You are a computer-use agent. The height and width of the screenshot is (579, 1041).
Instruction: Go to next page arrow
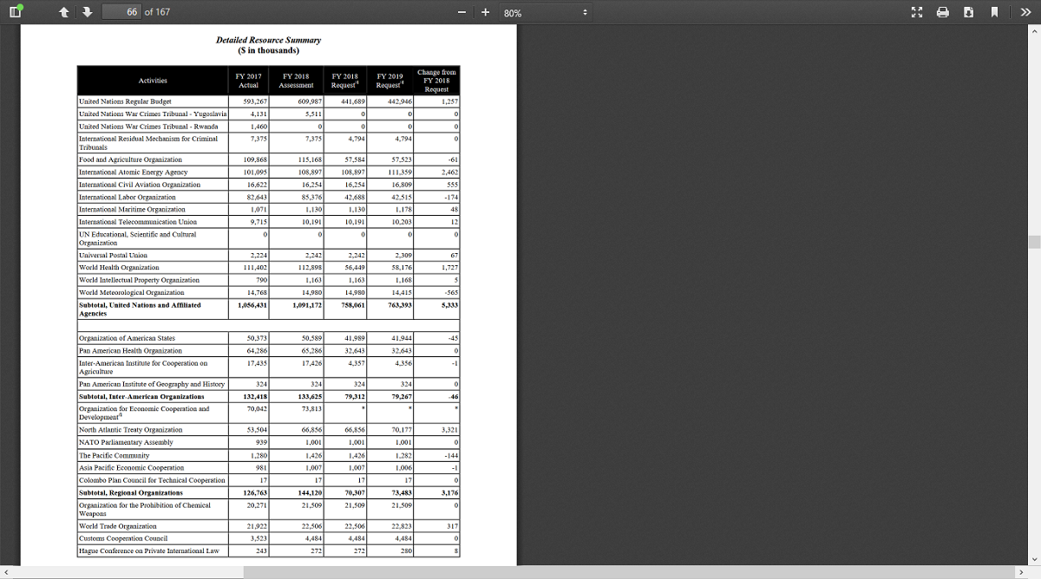(85, 12)
